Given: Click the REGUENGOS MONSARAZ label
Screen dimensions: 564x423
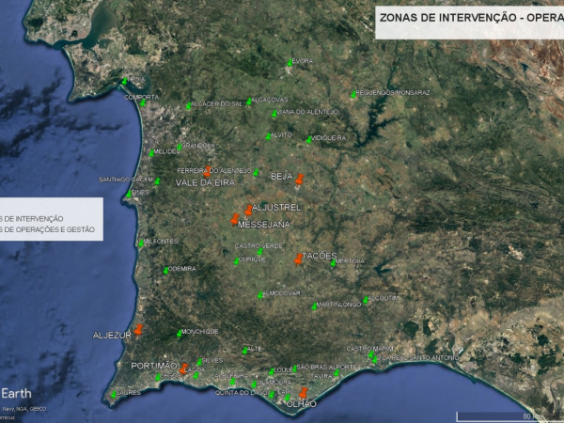Looking at the screenshot, I should point(393,93).
